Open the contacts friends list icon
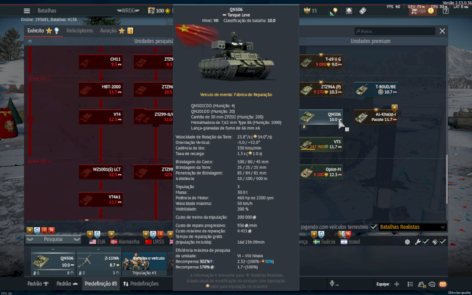472x295 pixels. [421, 284]
